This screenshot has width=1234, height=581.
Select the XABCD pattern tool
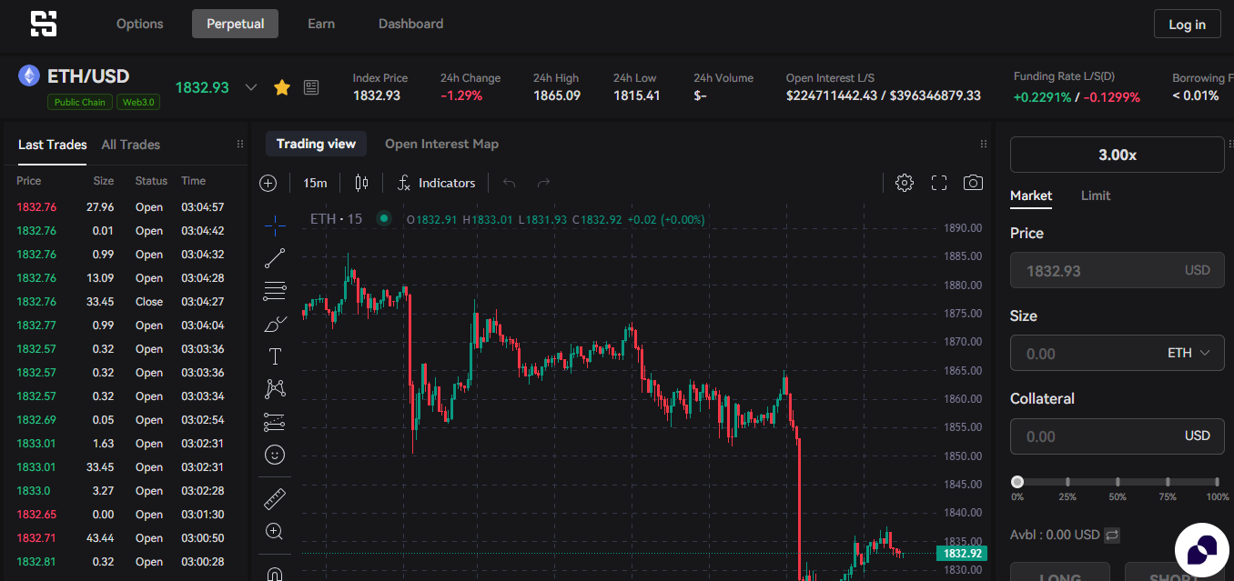pos(275,388)
